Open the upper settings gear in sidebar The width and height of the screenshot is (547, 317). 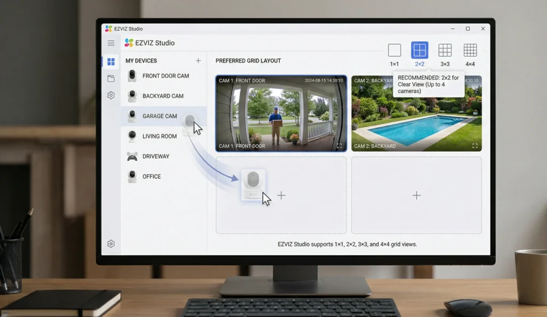tap(111, 95)
